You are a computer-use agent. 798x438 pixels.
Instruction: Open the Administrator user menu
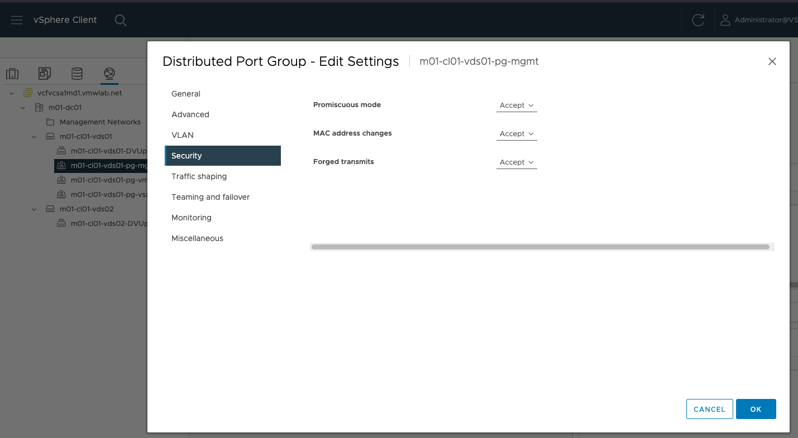(759, 20)
